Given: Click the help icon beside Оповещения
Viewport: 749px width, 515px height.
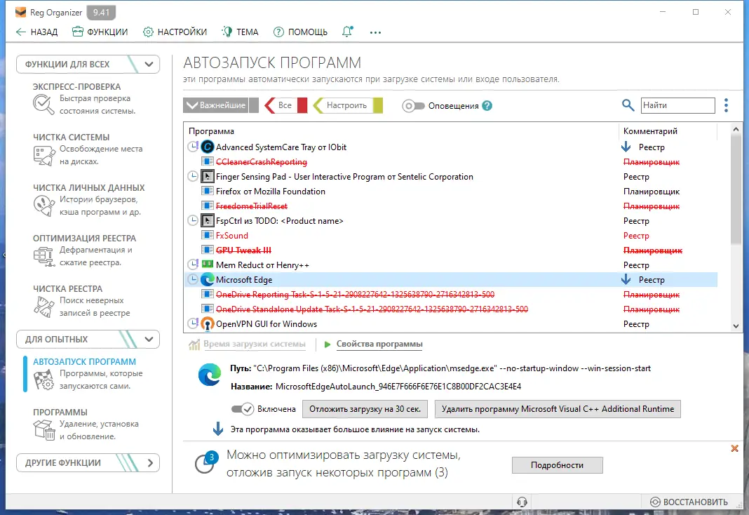Looking at the screenshot, I should coord(487,105).
